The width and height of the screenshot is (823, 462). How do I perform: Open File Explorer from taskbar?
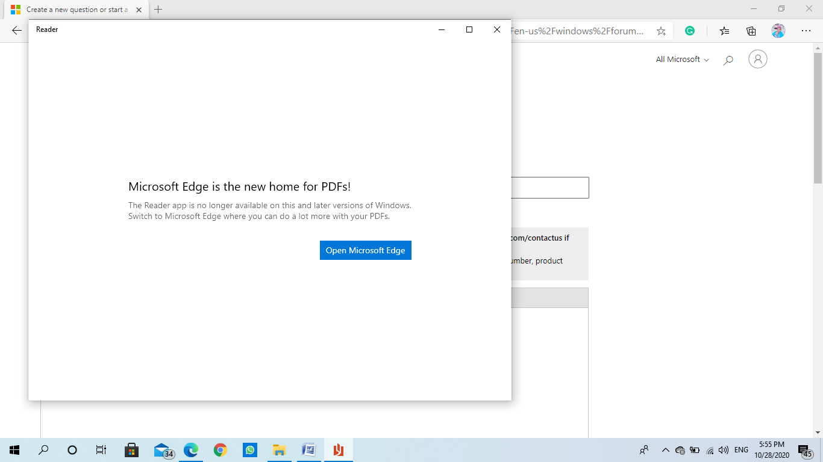(279, 450)
